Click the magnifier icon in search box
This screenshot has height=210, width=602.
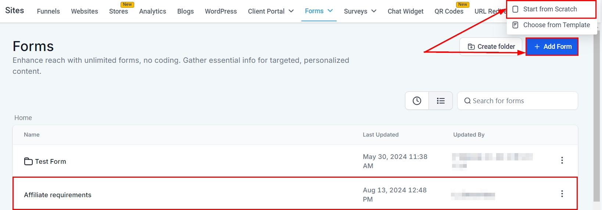467,101
